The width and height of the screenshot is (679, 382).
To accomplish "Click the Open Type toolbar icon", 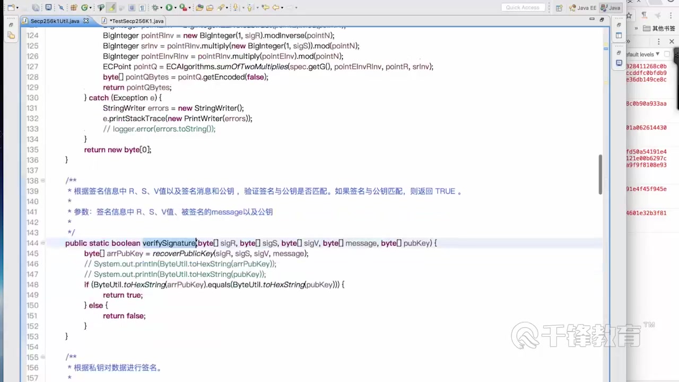I will tap(199, 7).
